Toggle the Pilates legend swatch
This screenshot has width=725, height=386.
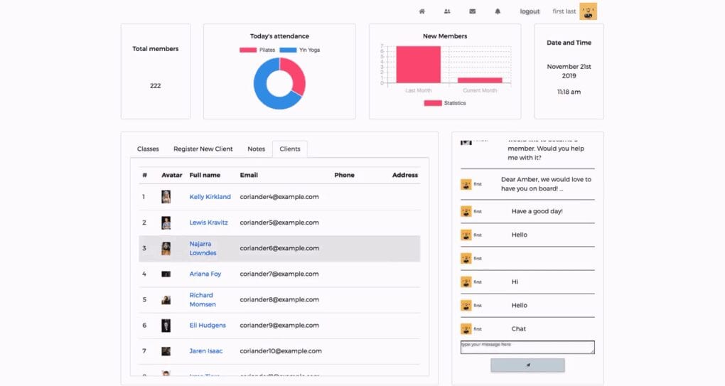pos(248,50)
